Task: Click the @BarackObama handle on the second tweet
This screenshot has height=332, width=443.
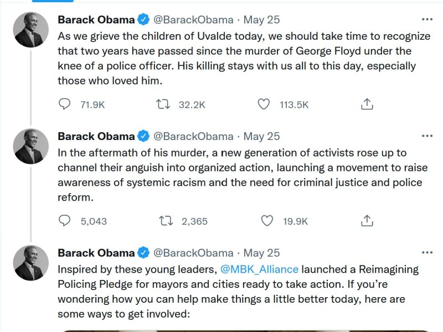Action: point(193,137)
